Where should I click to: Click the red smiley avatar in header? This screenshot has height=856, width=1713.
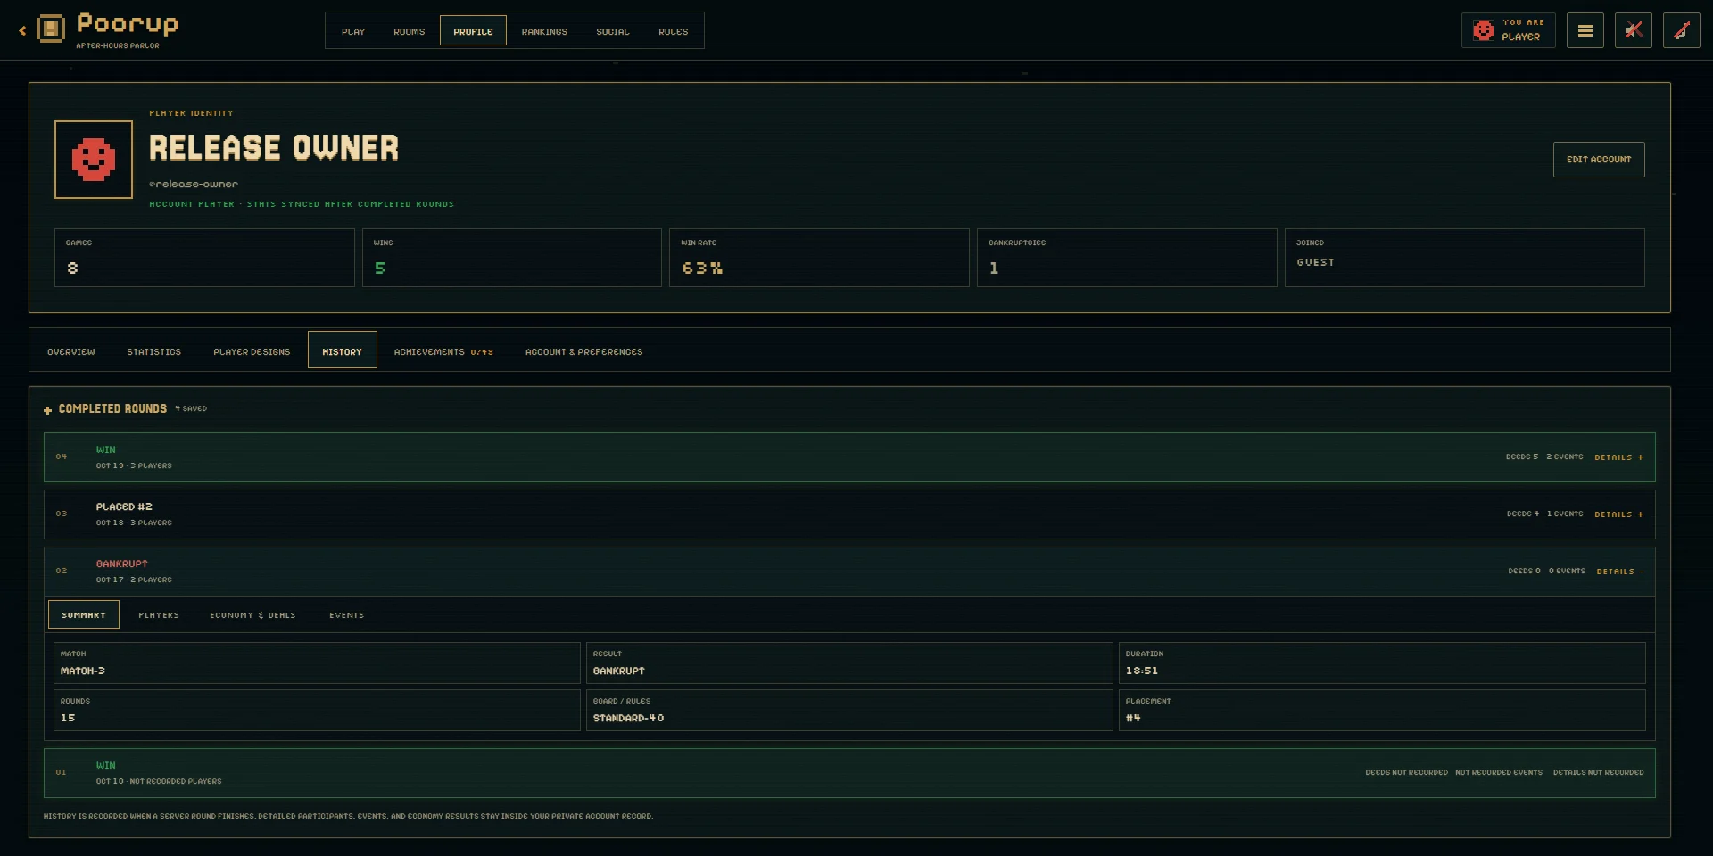[x=1484, y=30]
